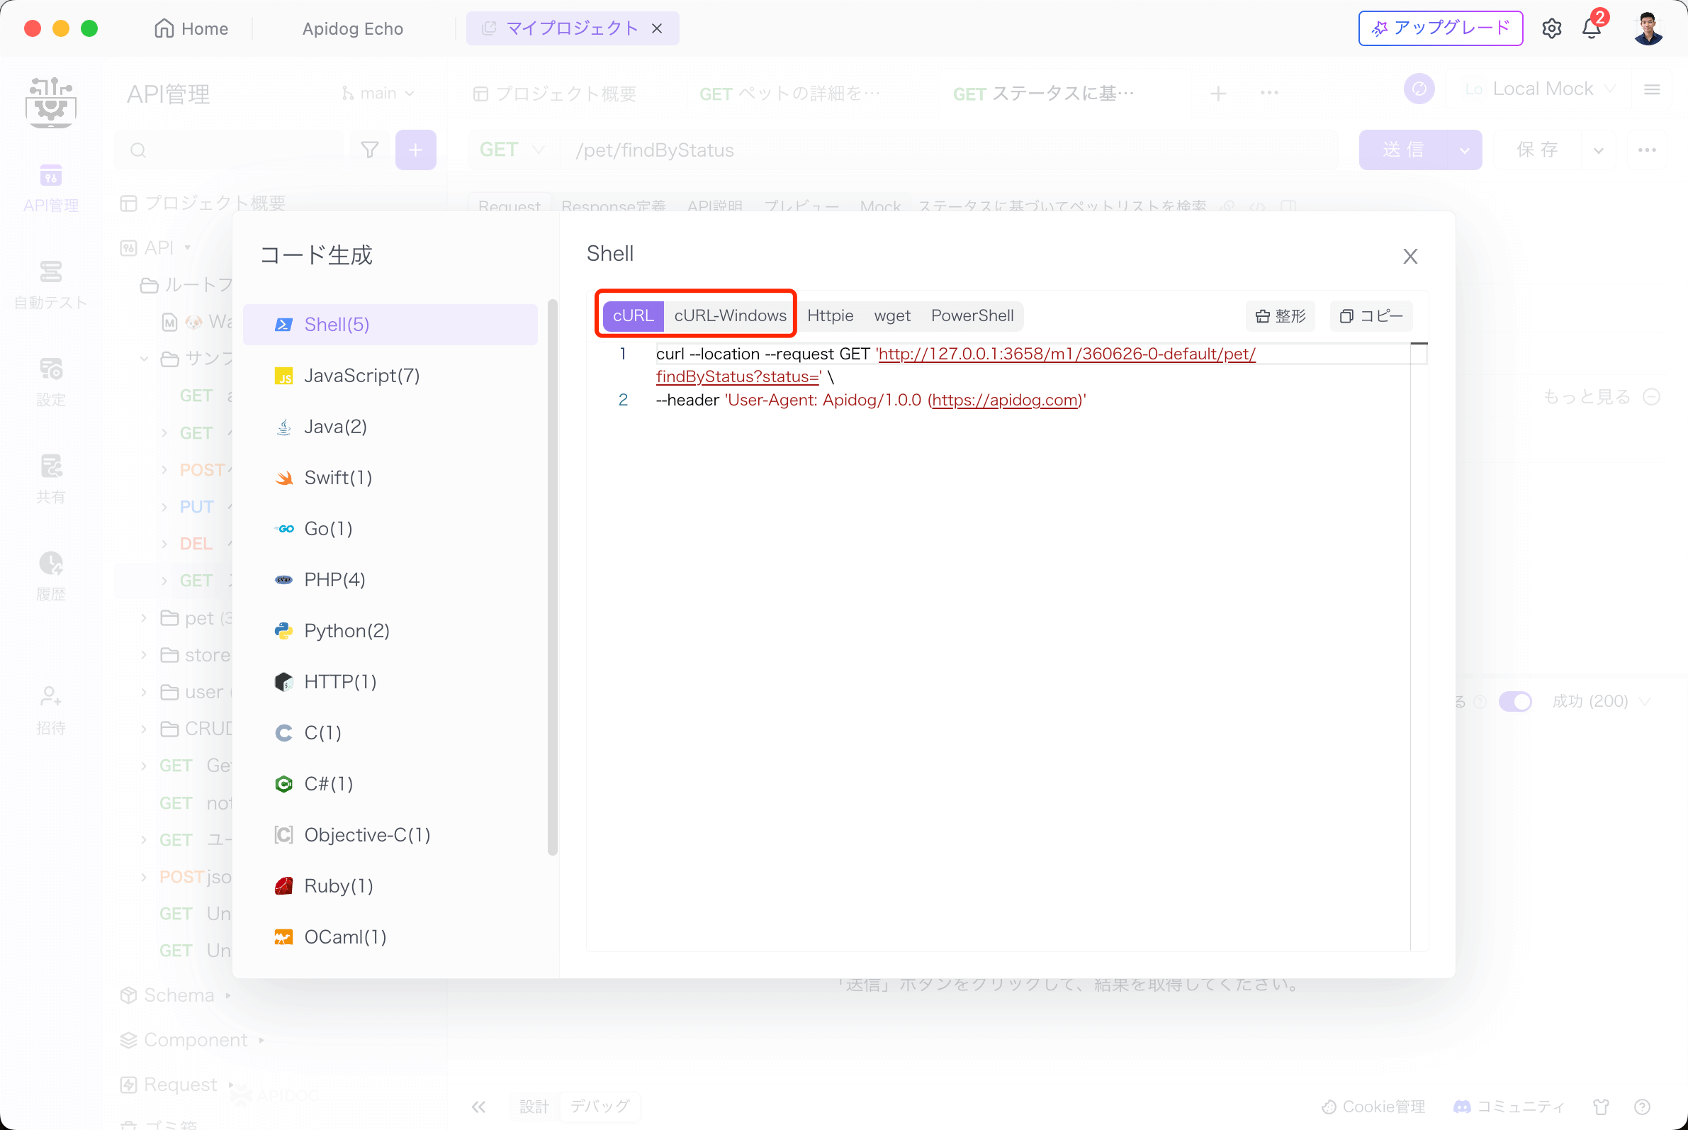Open notifications bell icon
1688x1130 pixels.
click(1592, 28)
